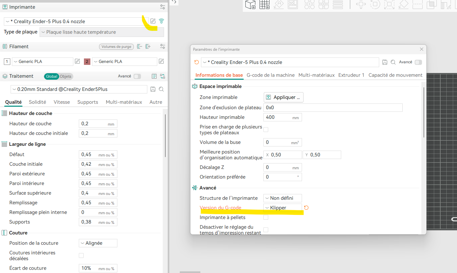This screenshot has width=457, height=273.
Task: Click Zone d'exclusion de plateau field
Action: (333, 108)
